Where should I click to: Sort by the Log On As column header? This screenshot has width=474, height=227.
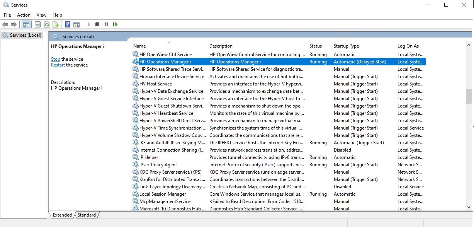(x=410, y=46)
